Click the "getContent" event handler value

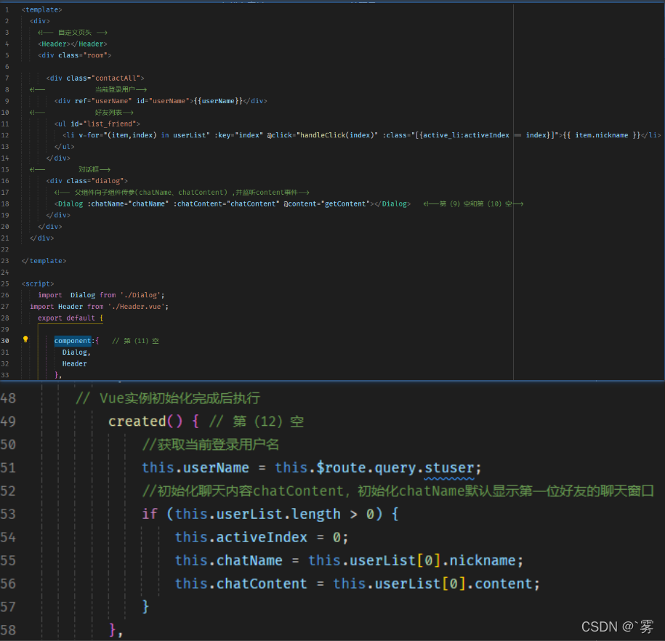[x=345, y=203]
